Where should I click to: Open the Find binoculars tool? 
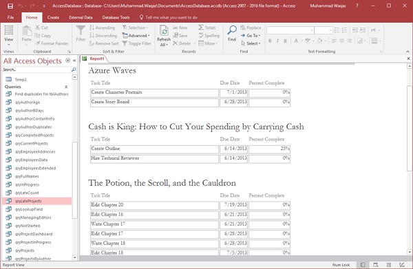tap(232, 33)
